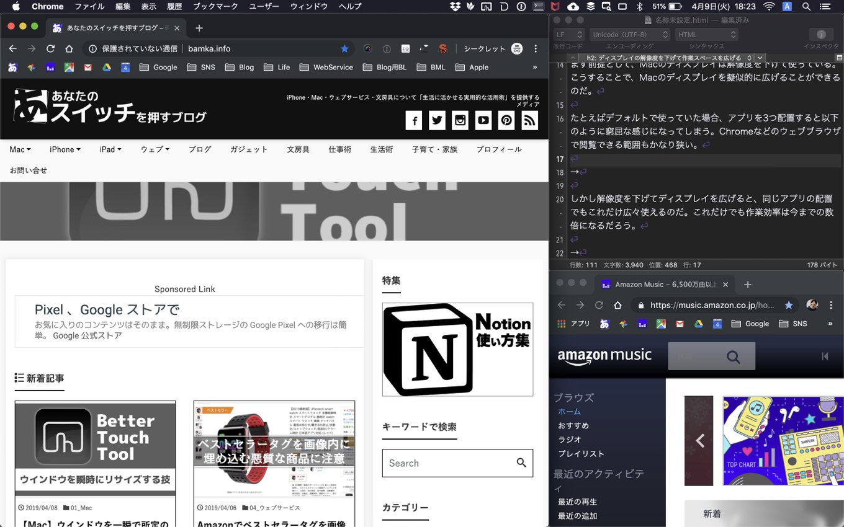
Task: Click the Amazon Music search magnifier
Action: [x=734, y=356]
